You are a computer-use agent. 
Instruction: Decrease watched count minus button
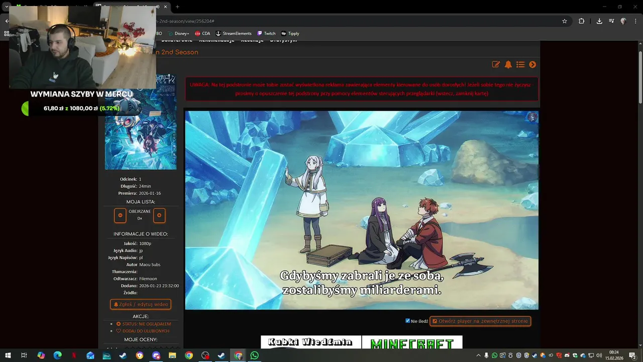point(120,215)
